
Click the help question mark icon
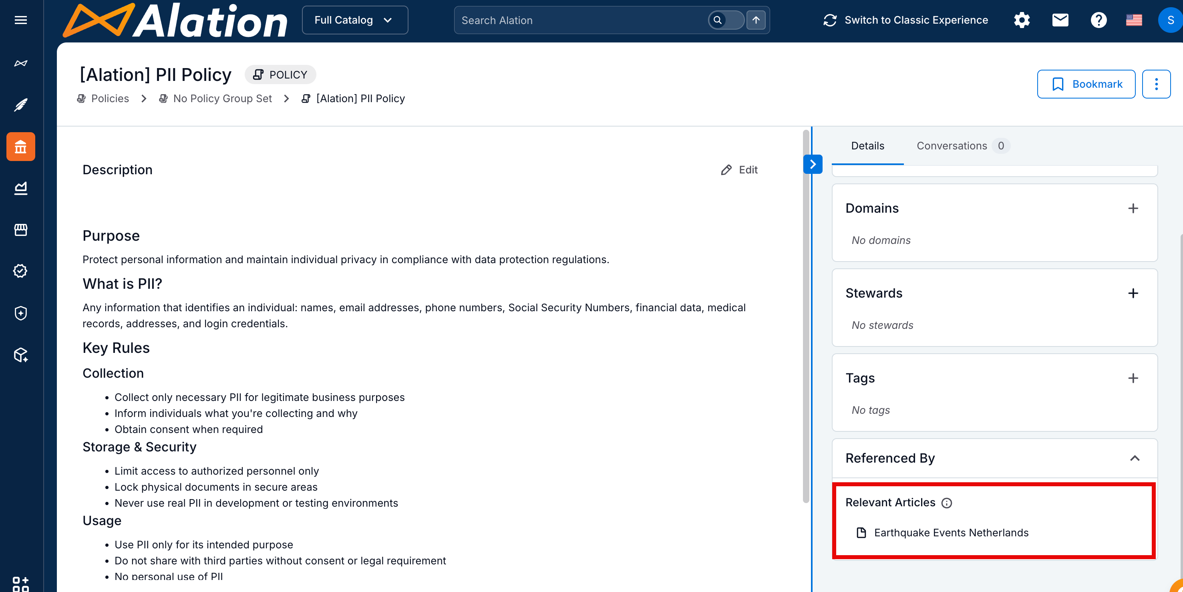[x=1098, y=20]
